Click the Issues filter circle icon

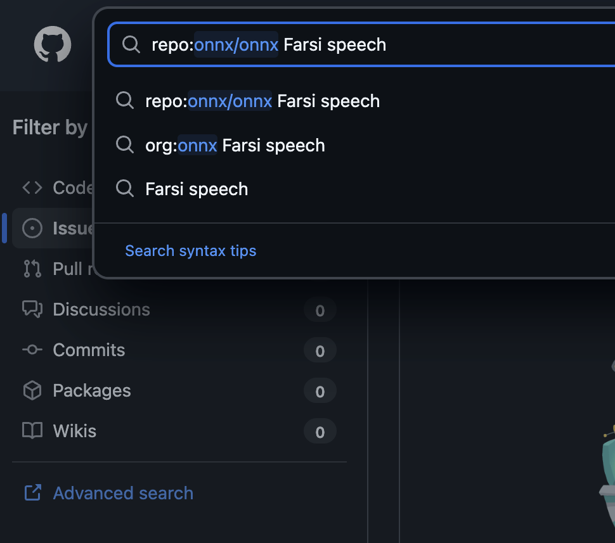pyautogui.click(x=32, y=228)
